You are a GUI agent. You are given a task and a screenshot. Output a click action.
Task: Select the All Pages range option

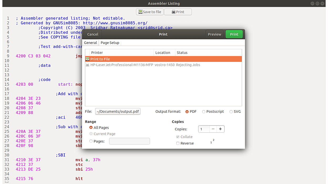pyautogui.click(x=91, y=128)
